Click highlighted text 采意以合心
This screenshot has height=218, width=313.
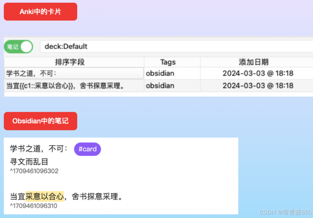click(x=45, y=196)
